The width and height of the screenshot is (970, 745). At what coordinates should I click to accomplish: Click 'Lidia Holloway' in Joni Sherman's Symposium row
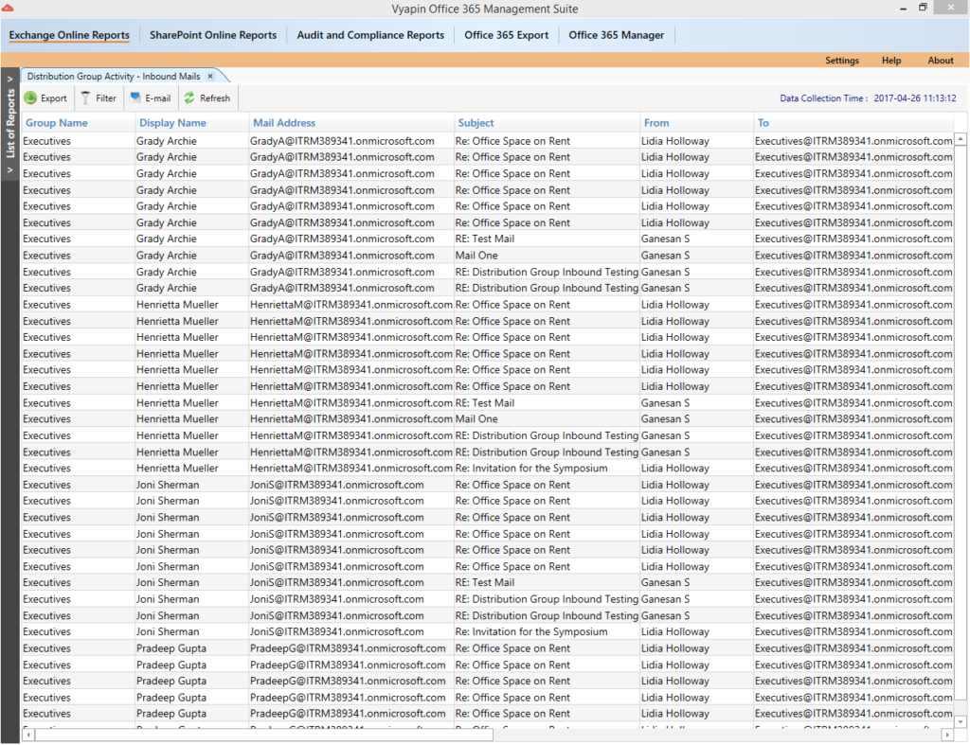tap(674, 631)
